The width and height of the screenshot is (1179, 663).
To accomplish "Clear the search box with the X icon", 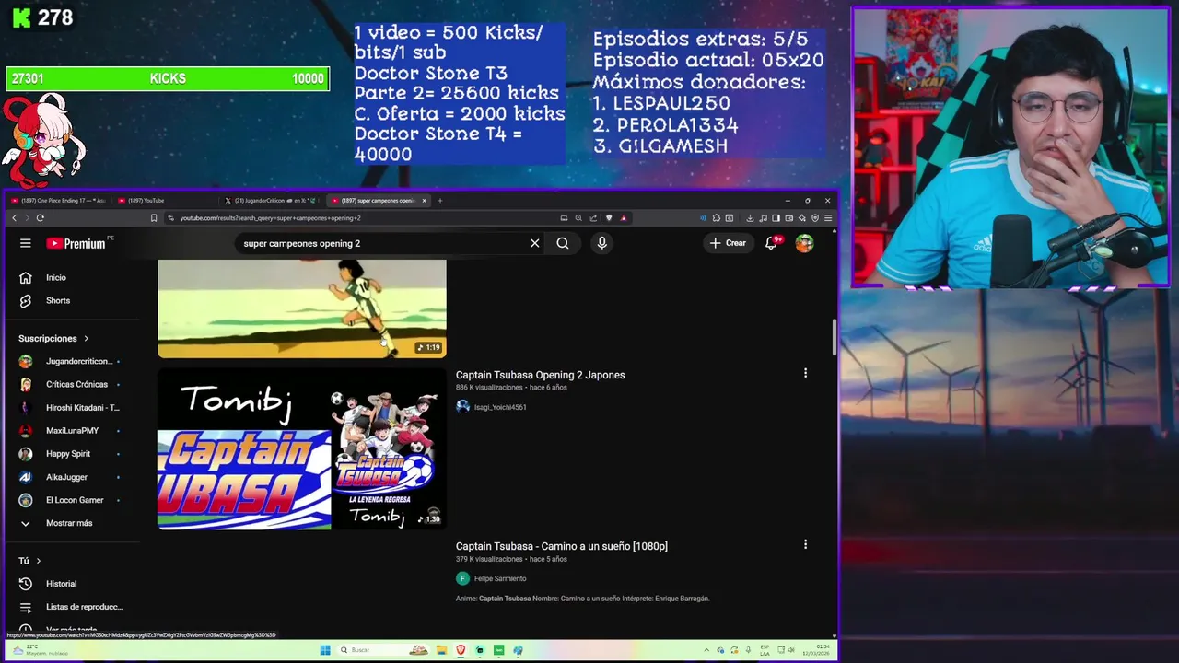I will 534,243.
